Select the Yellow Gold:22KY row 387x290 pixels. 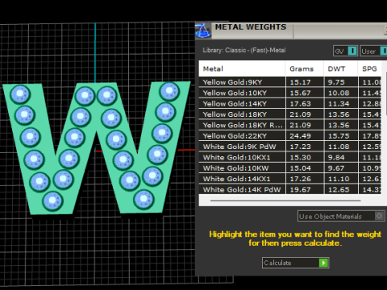290,136
